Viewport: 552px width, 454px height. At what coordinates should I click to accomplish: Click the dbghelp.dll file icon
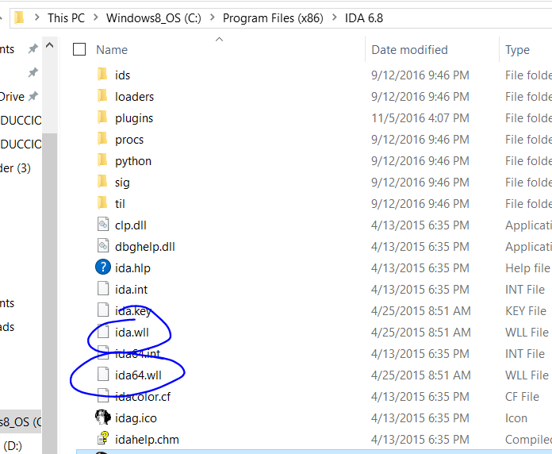point(103,246)
